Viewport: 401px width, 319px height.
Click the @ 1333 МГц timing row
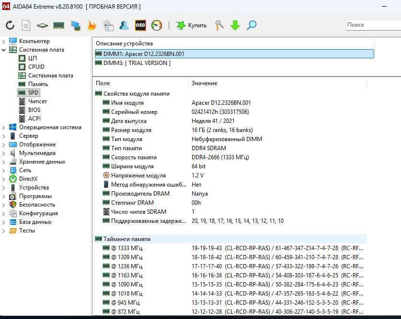(230, 248)
